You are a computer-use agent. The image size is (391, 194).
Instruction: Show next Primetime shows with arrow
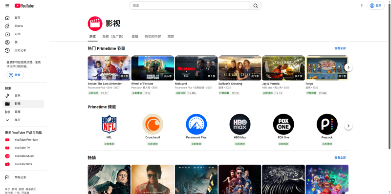click(x=348, y=67)
